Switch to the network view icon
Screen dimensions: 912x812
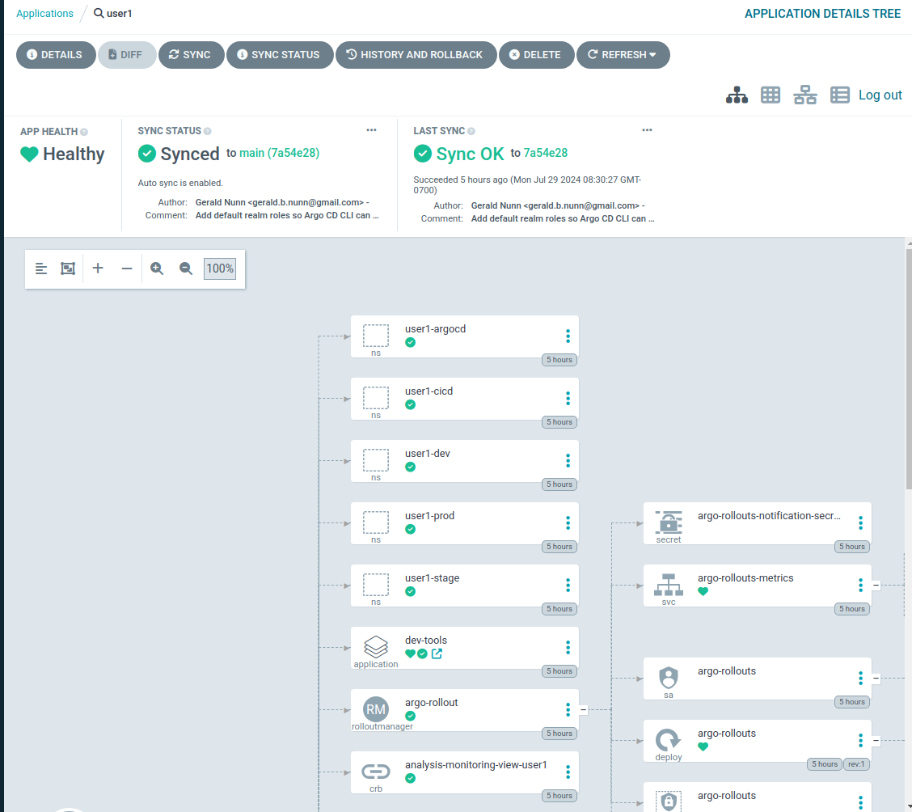tap(805, 95)
